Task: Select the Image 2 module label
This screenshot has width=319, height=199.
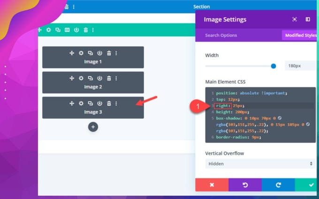Action: click(x=93, y=87)
